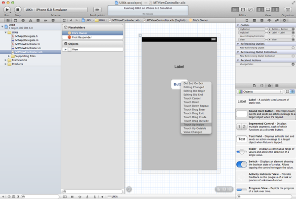This screenshot has height=199, width=296.
Task: Expand the Products folder
Action: click(5, 64)
